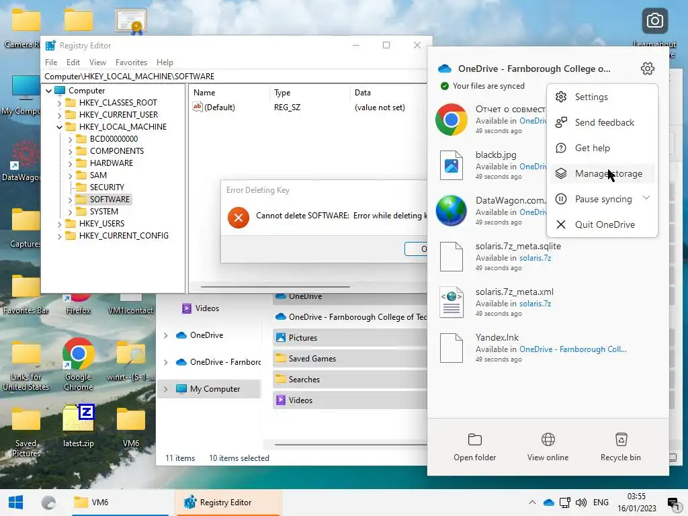The image size is (688, 516).
Task: Click the DataWagon.com globe icon
Action: click(x=451, y=210)
